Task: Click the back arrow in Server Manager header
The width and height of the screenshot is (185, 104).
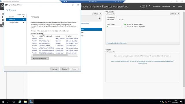Action: (x=2, y=6)
